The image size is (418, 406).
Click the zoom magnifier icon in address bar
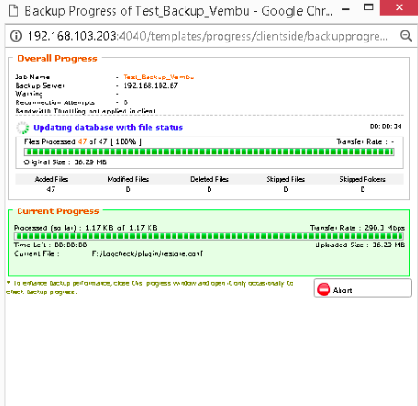pos(406,36)
